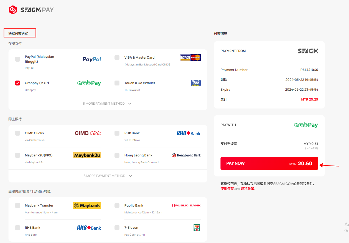The image size is (349, 243).
Task: Click the Maybank2u logo
Action: click(x=87, y=155)
